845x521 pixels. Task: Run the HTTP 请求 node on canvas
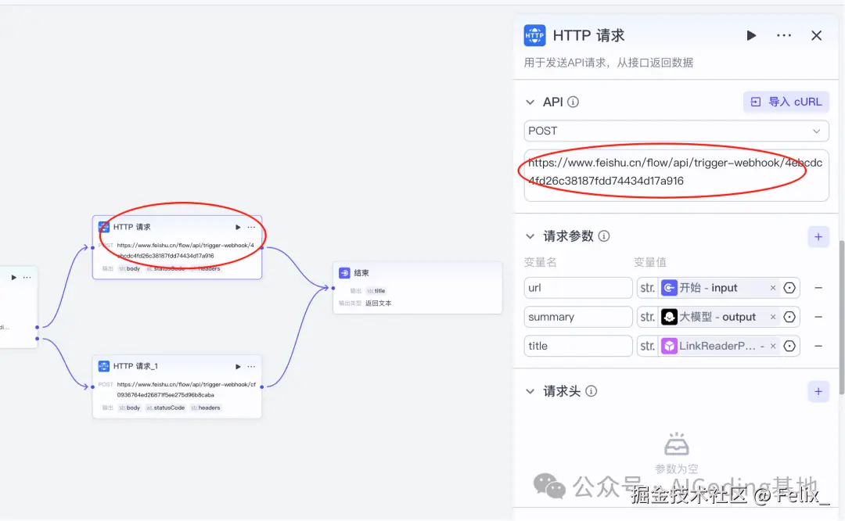(x=238, y=228)
